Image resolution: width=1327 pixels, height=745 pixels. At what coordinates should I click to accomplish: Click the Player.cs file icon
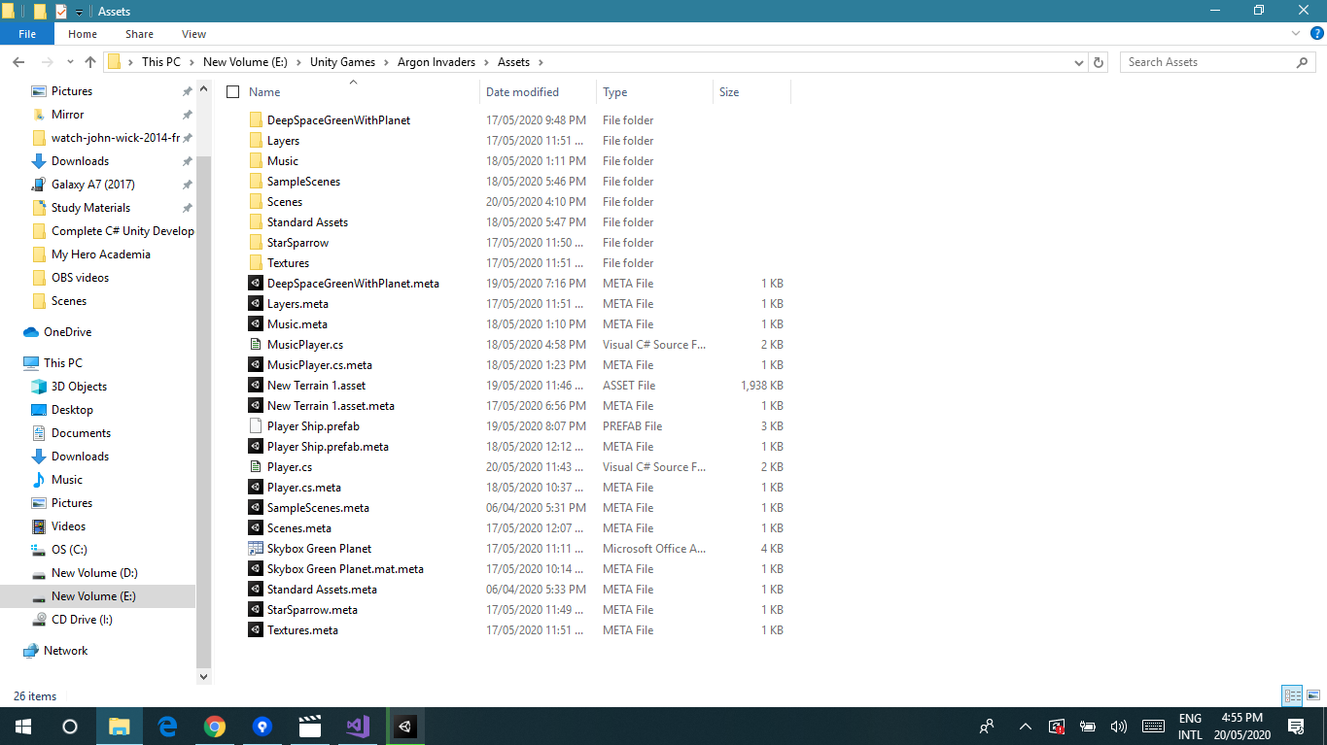pyautogui.click(x=256, y=467)
